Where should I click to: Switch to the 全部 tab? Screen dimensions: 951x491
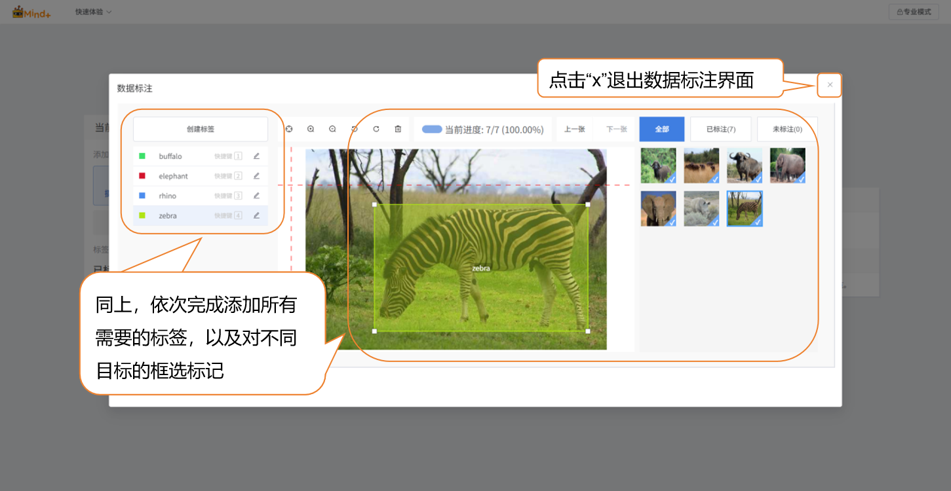[x=662, y=130]
